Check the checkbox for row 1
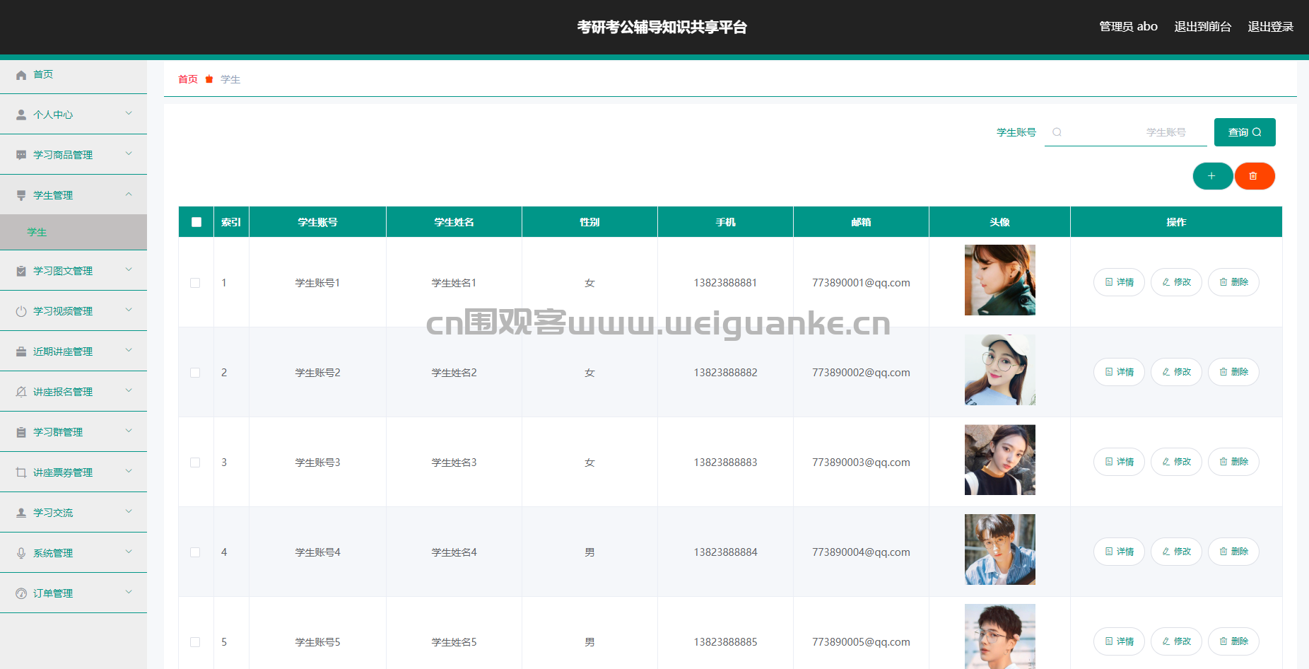1309x669 pixels. tap(195, 283)
